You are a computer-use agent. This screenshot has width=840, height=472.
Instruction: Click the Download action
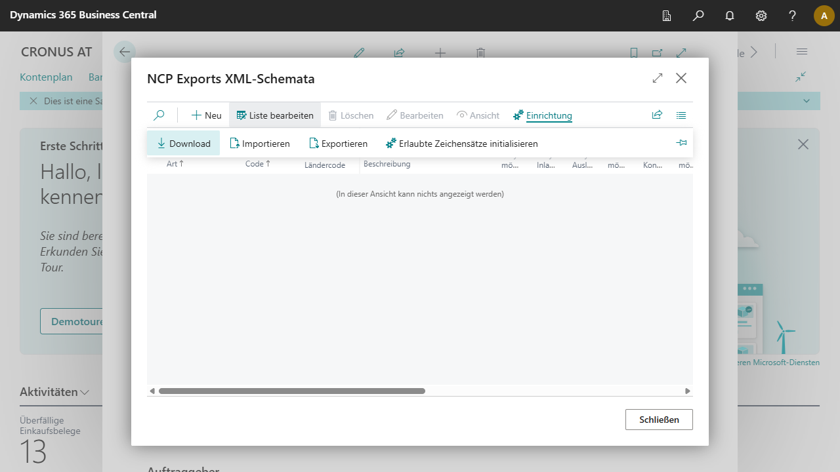(184, 144)
